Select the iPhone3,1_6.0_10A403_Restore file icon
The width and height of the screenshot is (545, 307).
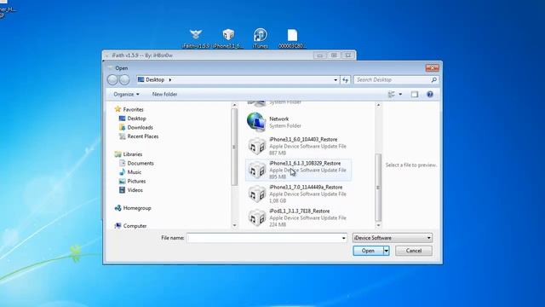pos(257,146)
